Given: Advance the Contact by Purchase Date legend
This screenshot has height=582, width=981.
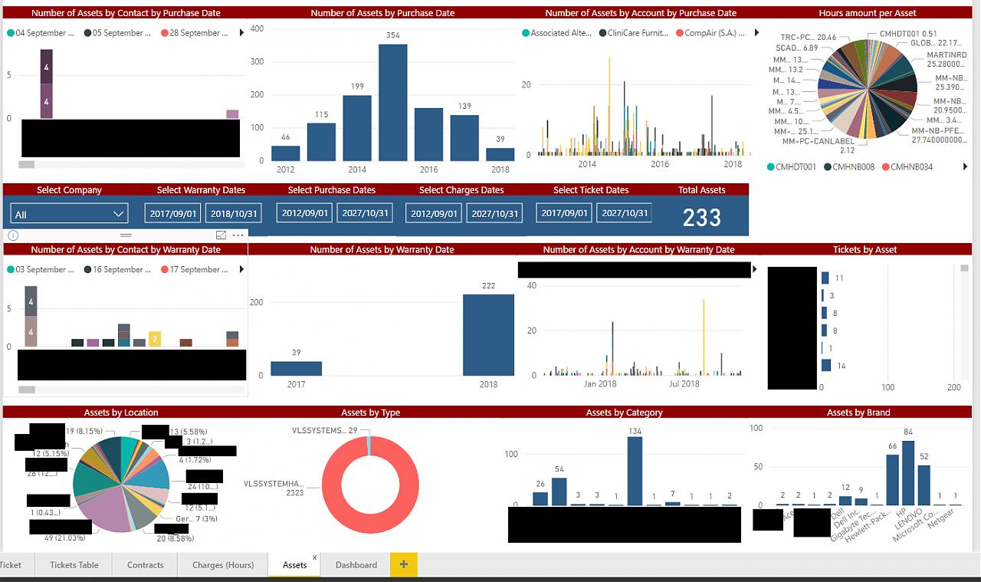Looking at the screenshot, I should (x=242, y=33).
